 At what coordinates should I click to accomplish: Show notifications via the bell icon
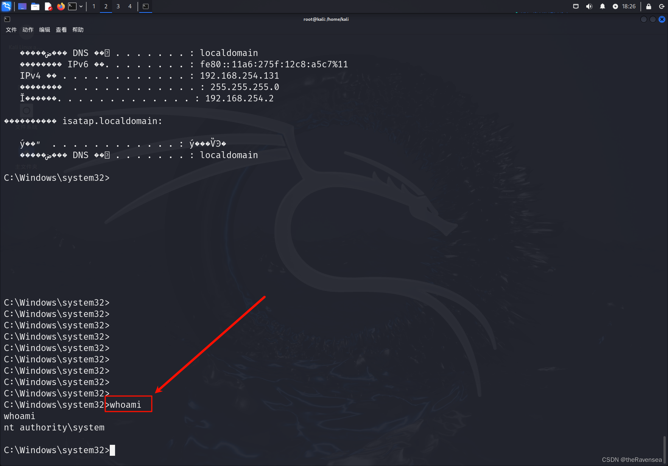tap(603, 6)
